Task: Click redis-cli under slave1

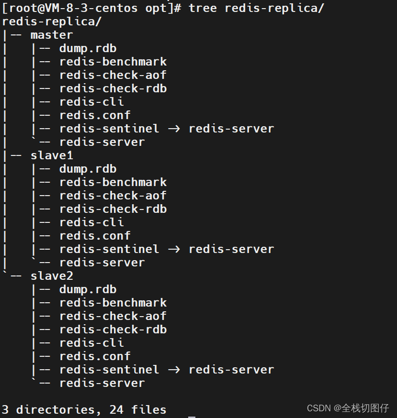Action: point(91,222)
